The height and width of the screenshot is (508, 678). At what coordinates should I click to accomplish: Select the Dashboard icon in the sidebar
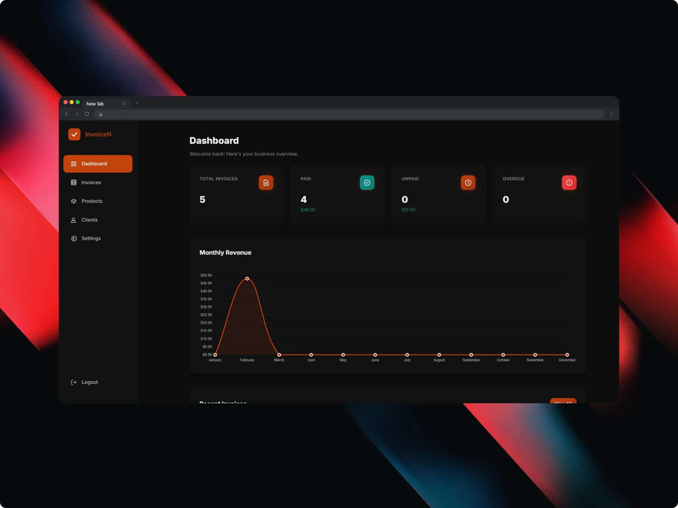73,164
